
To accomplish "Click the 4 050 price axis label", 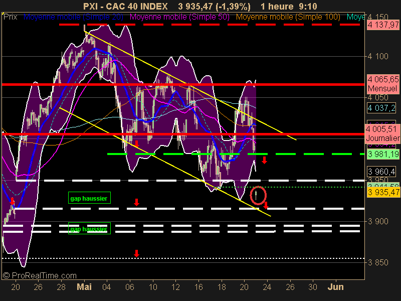I will tap(378, 97).
